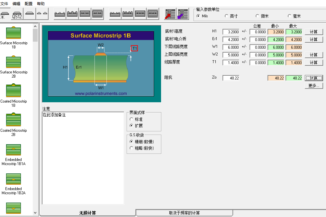Click the red arrow via toolbar icon
Screen dimensions: 326x217
click(170, 14)
